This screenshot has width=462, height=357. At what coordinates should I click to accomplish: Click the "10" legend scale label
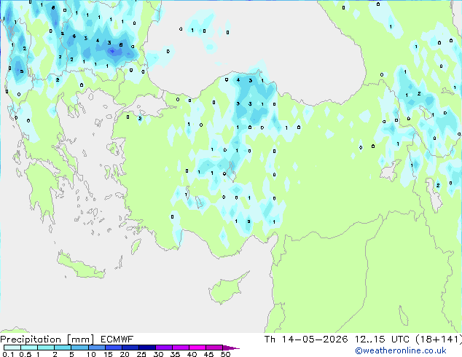pyautogui.click(x=91, y=354)
